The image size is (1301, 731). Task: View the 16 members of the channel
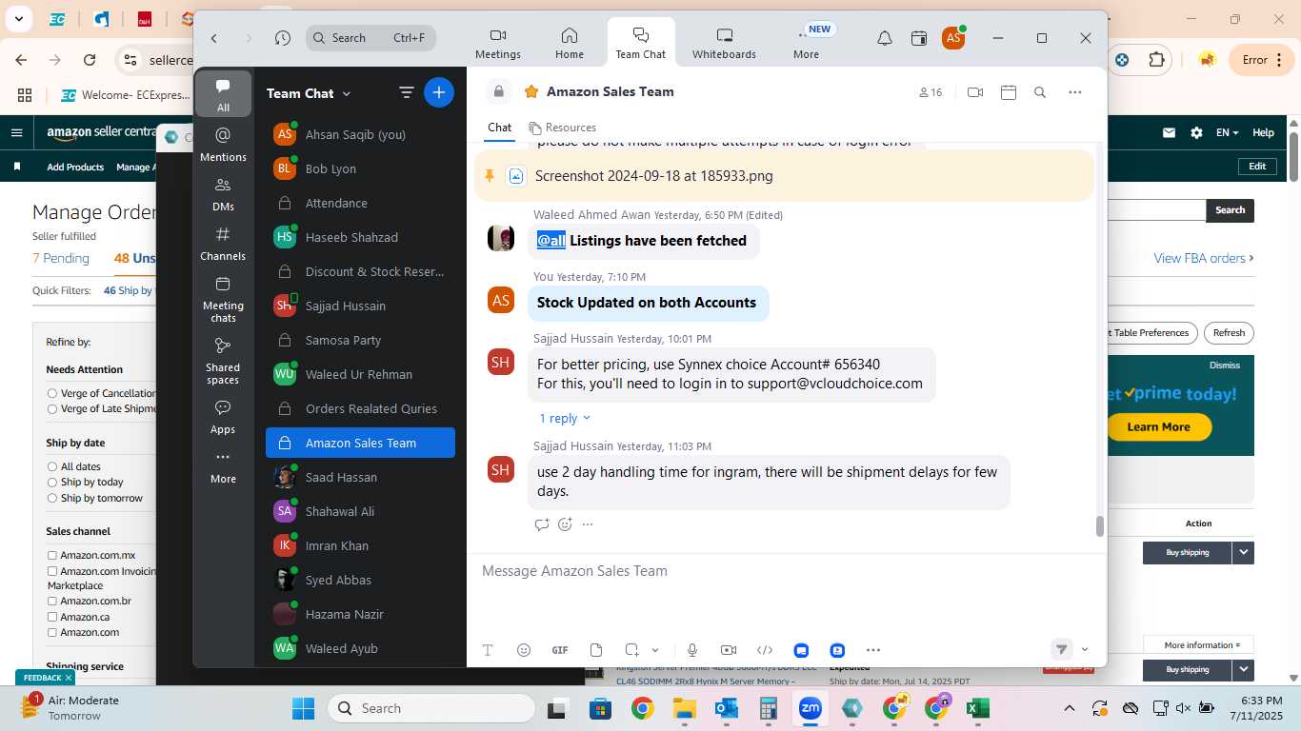[931, 92]
